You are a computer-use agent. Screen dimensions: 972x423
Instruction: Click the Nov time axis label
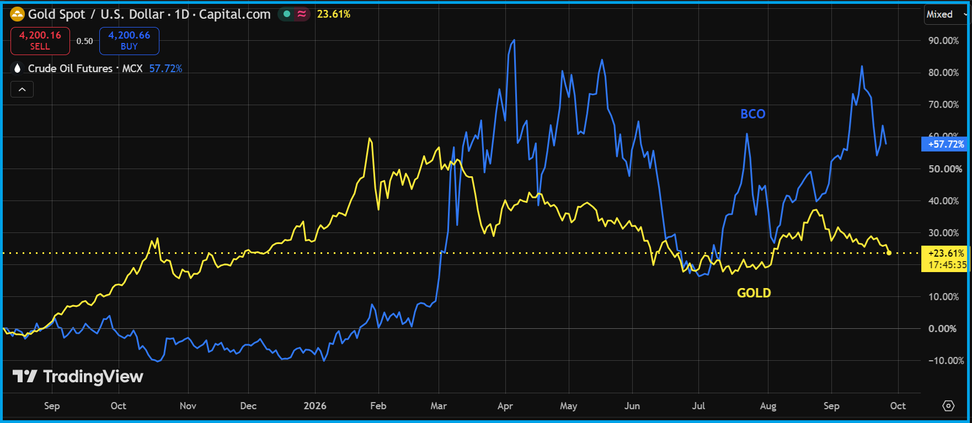click(188, 406)
